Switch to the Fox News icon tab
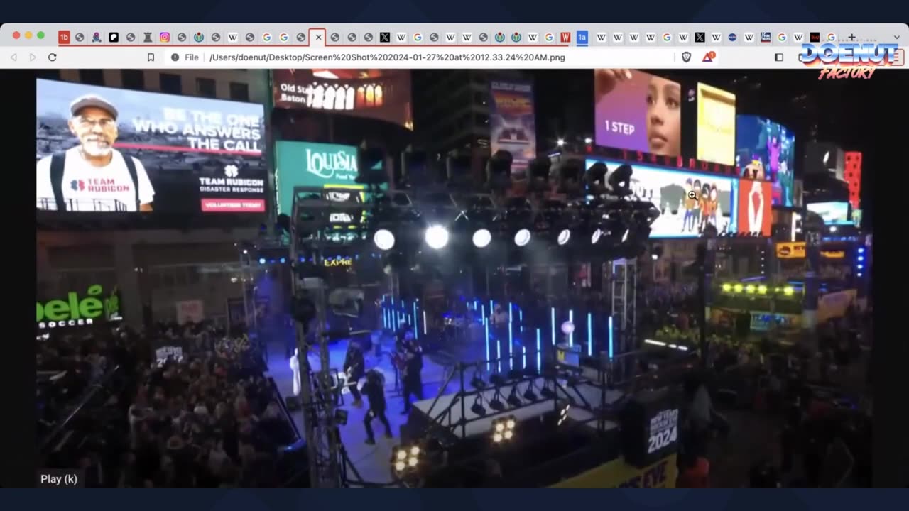 click(x=766, y=37)
